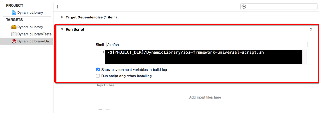Expand Target Dependencies section

(62, 17)
